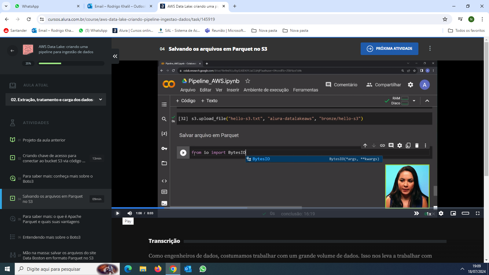Play the course video
489x275 pixels.
(117, 213)
